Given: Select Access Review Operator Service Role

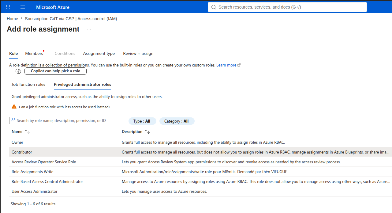Looking at the screenshot, I should tap(200, 162).
